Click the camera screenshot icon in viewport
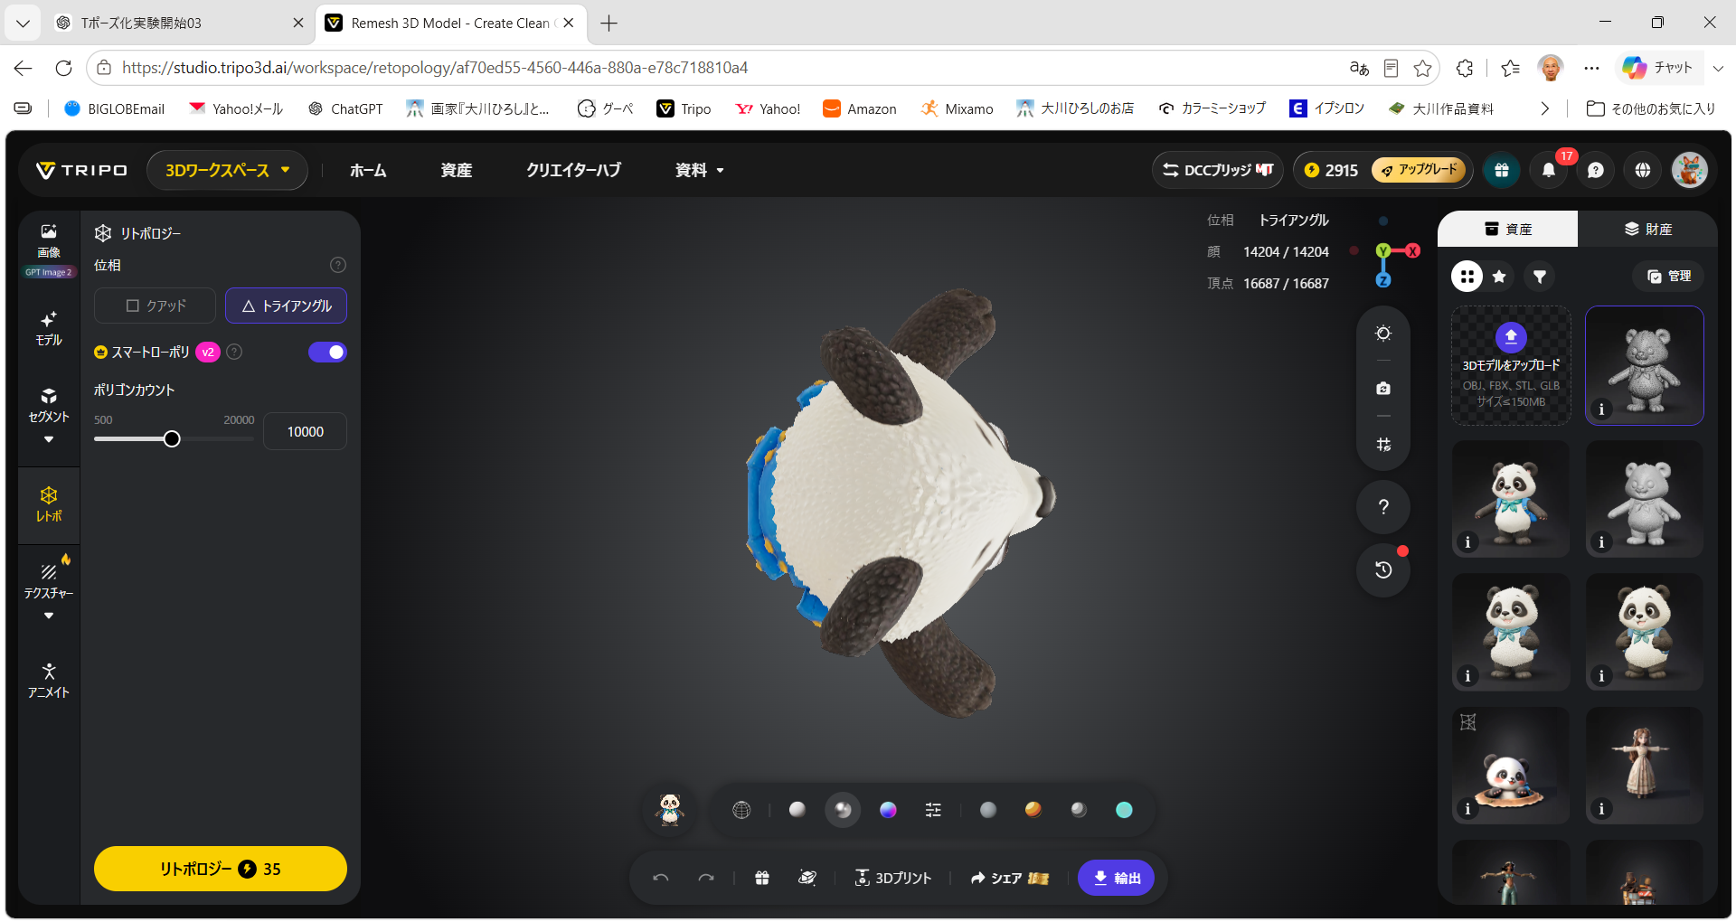Viewport: 1736px width, 922px height. click(1383, 389)
